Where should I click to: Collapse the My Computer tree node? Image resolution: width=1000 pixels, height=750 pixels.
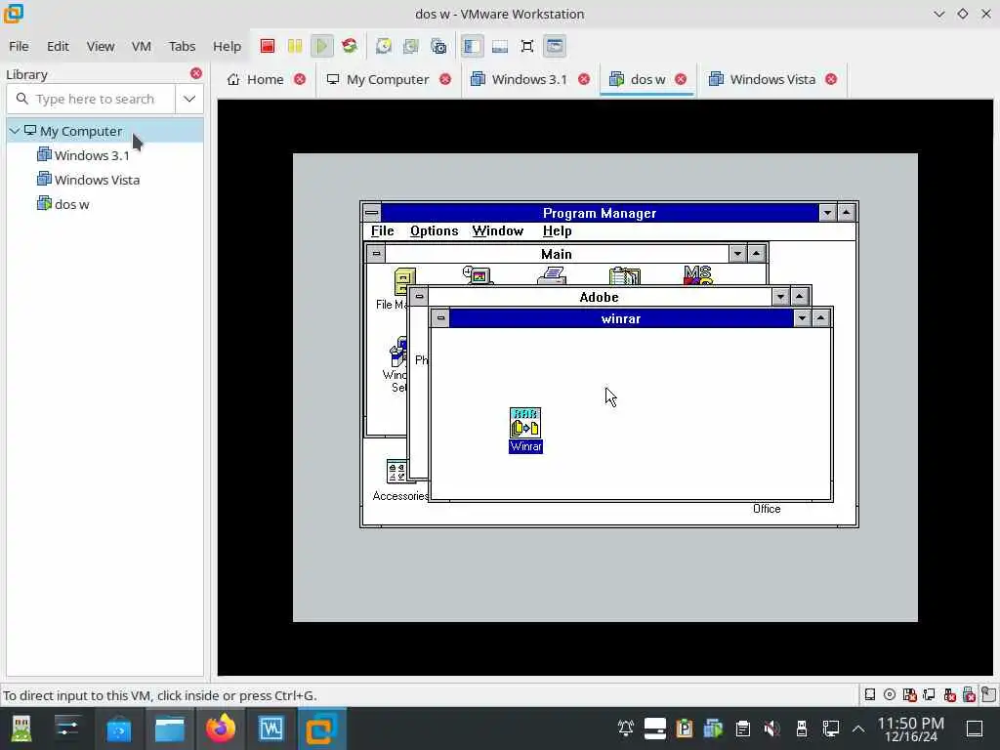[14, 131]
